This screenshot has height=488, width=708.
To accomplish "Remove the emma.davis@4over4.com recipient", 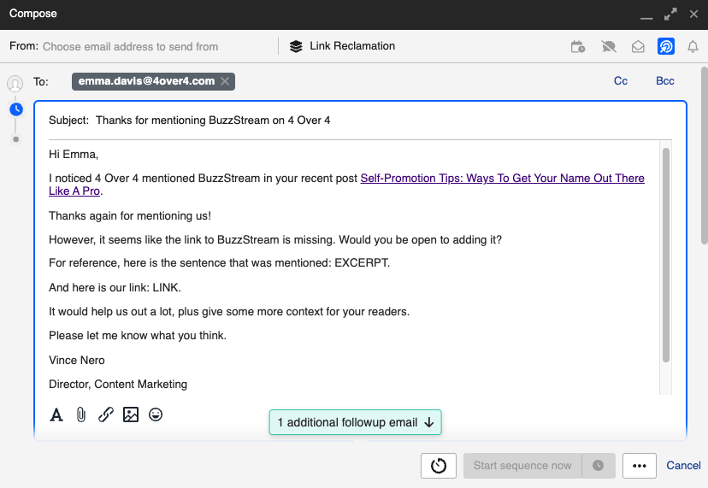I will (225, 81).
